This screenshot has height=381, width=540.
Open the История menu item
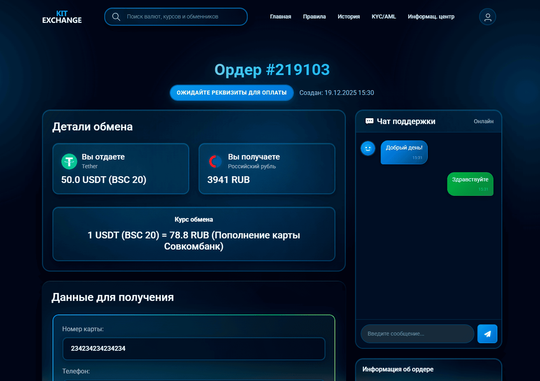click(x=349, y=17)
